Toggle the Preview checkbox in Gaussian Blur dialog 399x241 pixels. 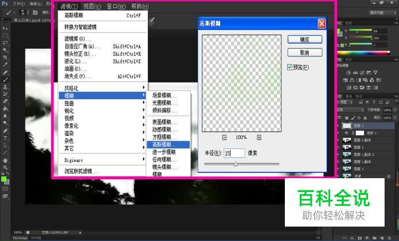(289, 67)
